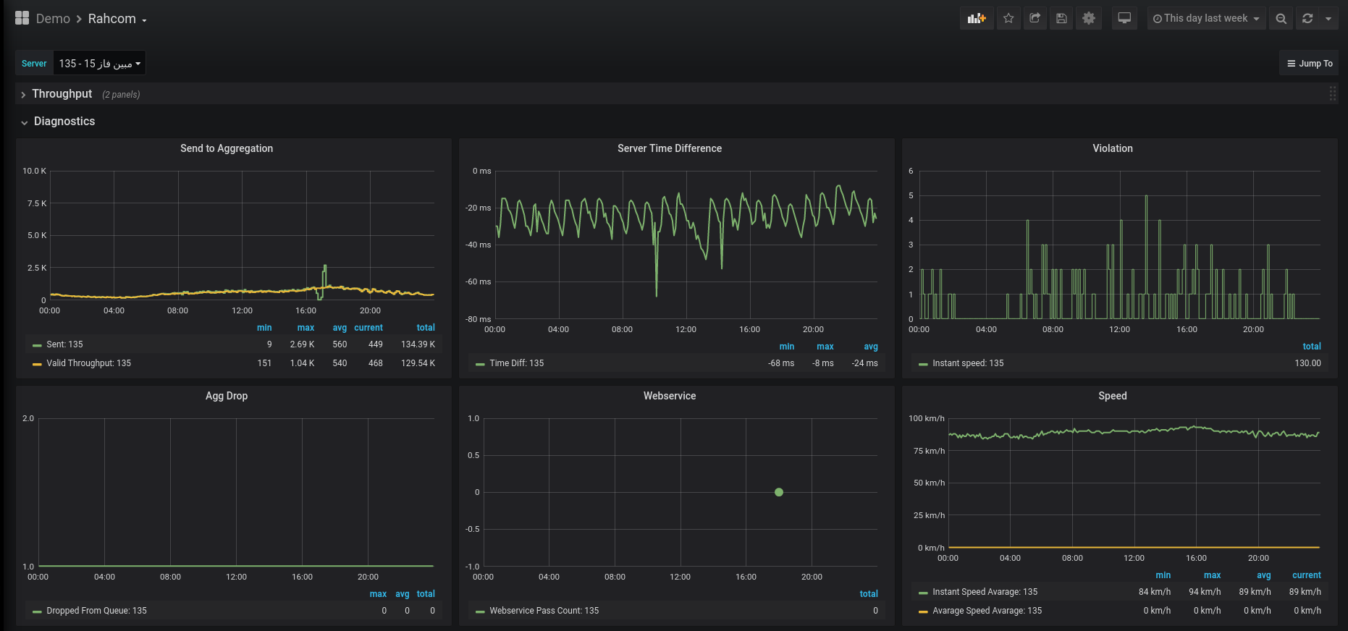Save the dashboard with disk icon

(x=1061, y=19)
